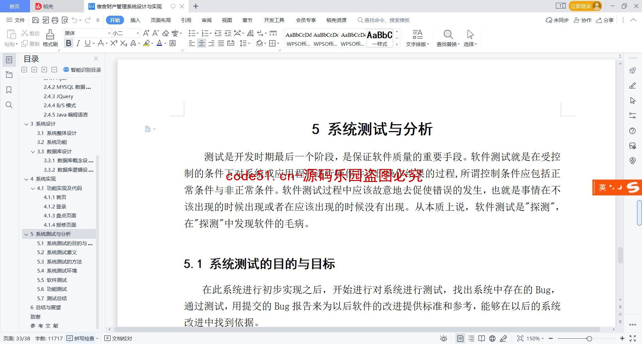642x344 pixels.
Task: Decrease font size icon
Action: pos(155,33)
